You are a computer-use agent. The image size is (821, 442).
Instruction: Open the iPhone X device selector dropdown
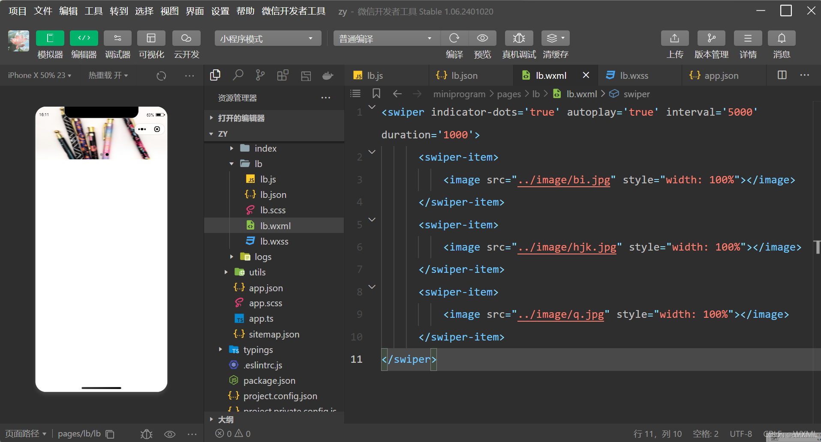coord(39,75)
